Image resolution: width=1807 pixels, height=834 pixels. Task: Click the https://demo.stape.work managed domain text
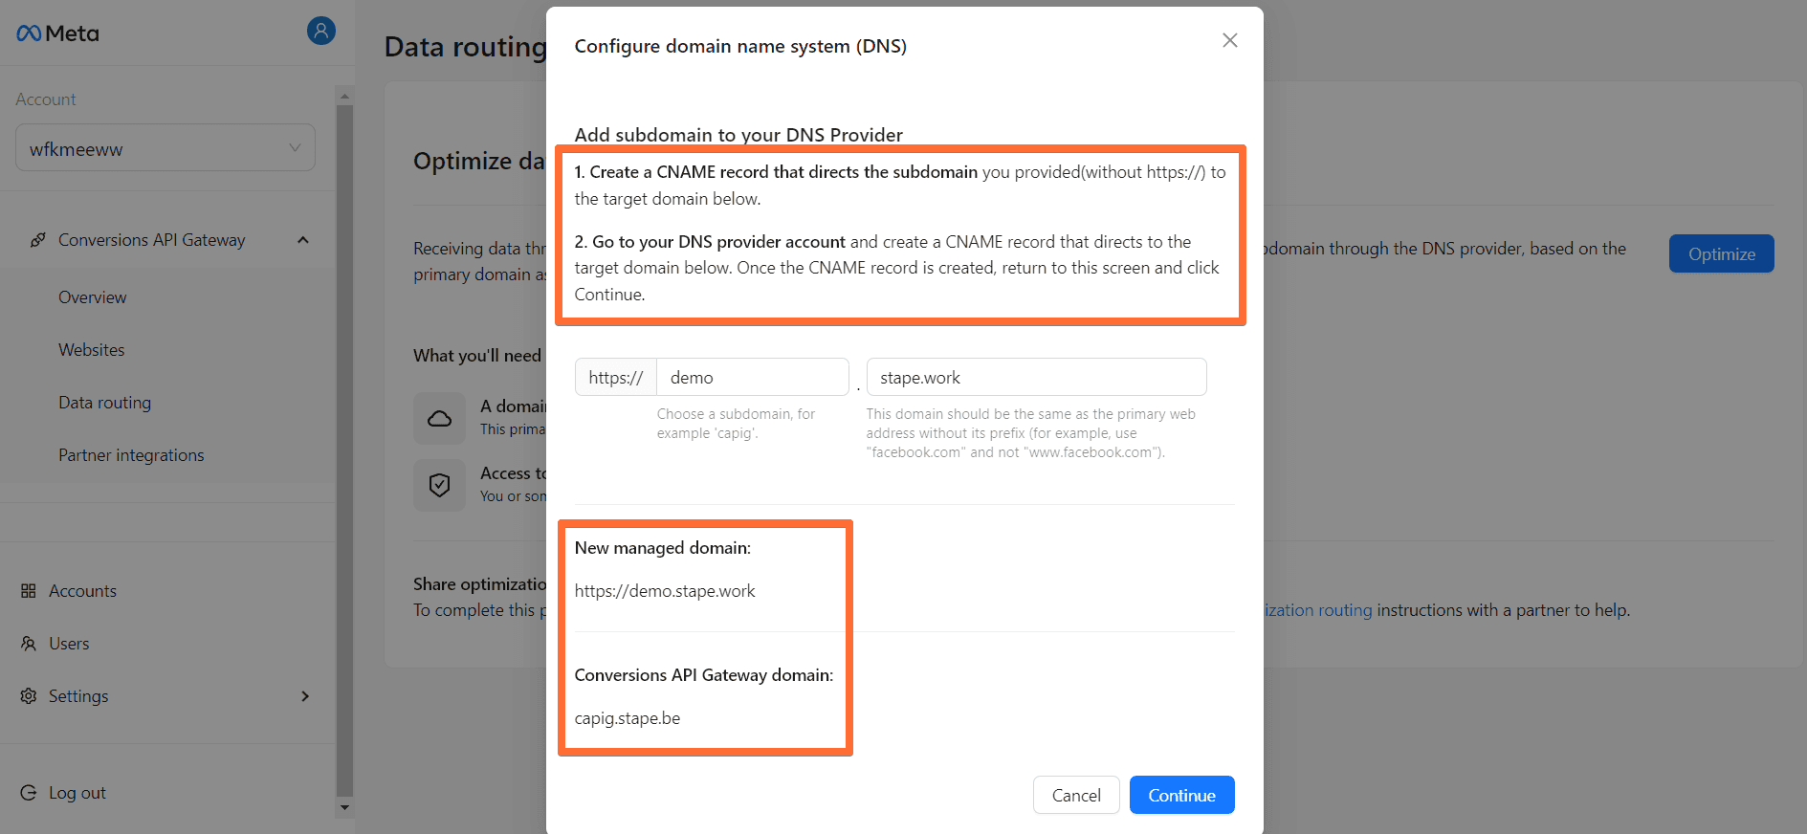(x=665, y=591)
